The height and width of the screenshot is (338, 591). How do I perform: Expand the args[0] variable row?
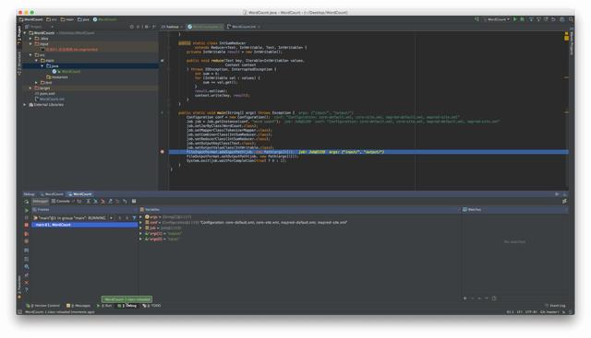(141, 239)
